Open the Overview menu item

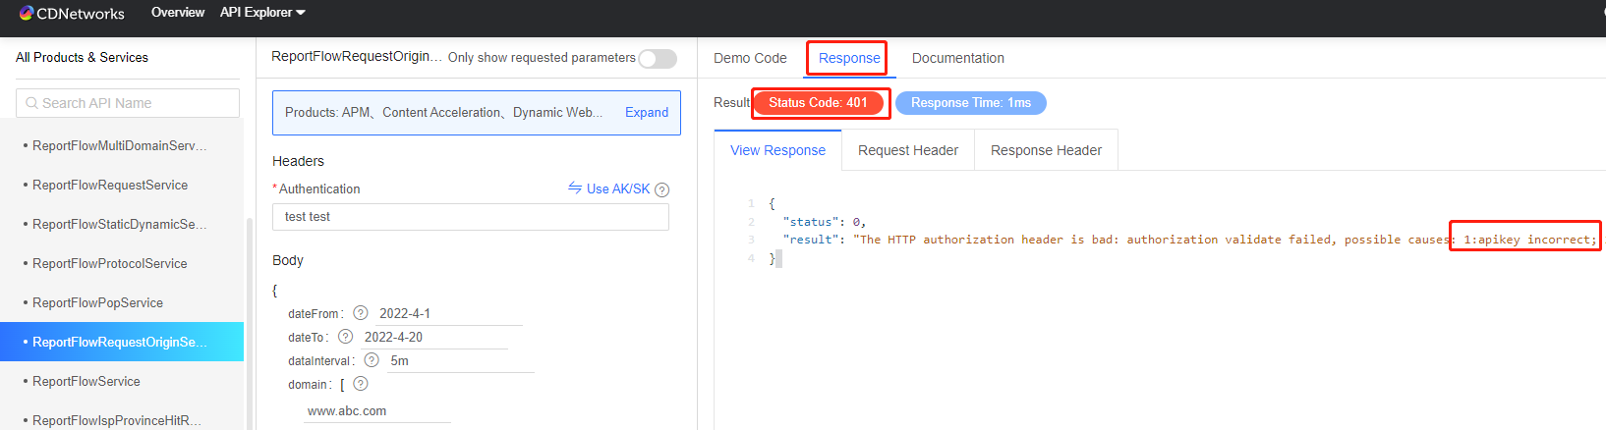click(178, 13)
